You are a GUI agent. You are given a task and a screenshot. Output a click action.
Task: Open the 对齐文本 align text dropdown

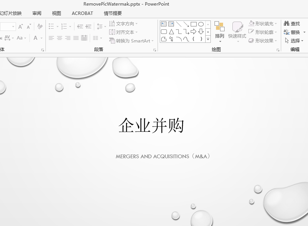coord(123,32)
